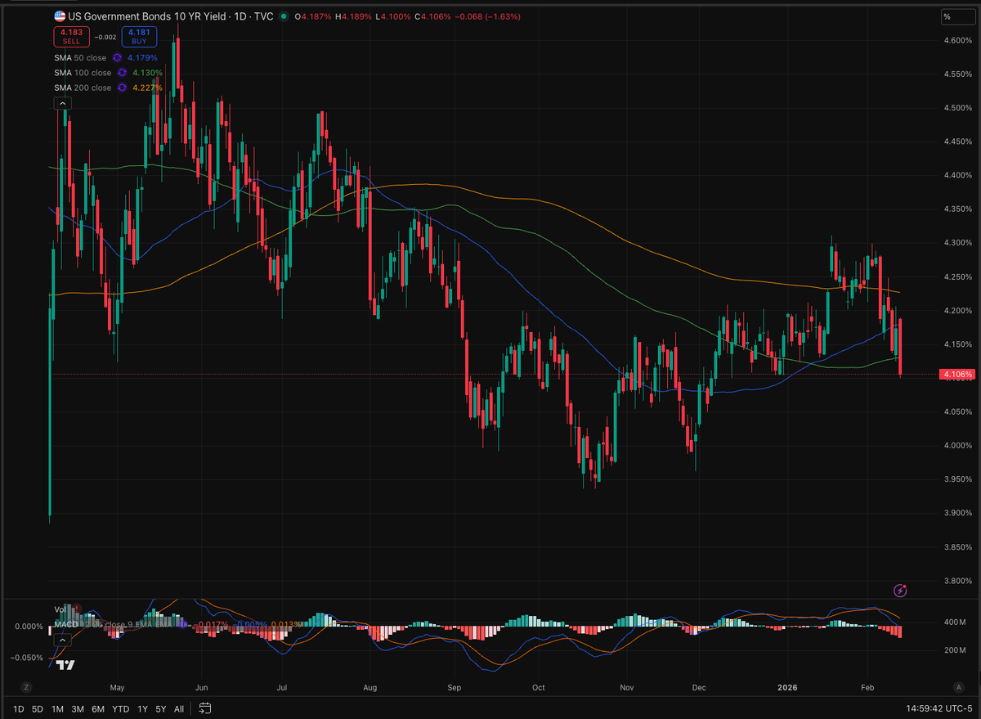The width and height of the screenshot is (981, 719).
Task: Click the 4.179% SMA 50 value
Action: coord(142,58)
